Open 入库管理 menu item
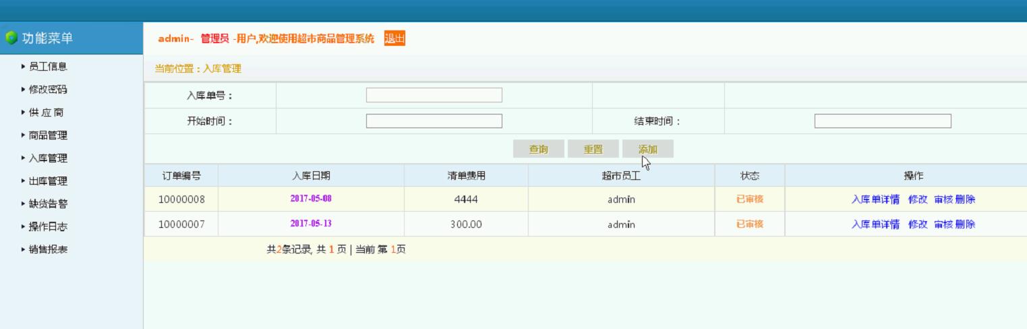 48,158
